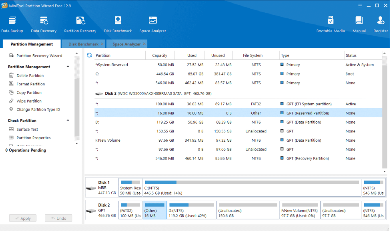Viewport: 391px width, 231px height.
Task: Click the Surface Test icon
Action: pos(11,129)
